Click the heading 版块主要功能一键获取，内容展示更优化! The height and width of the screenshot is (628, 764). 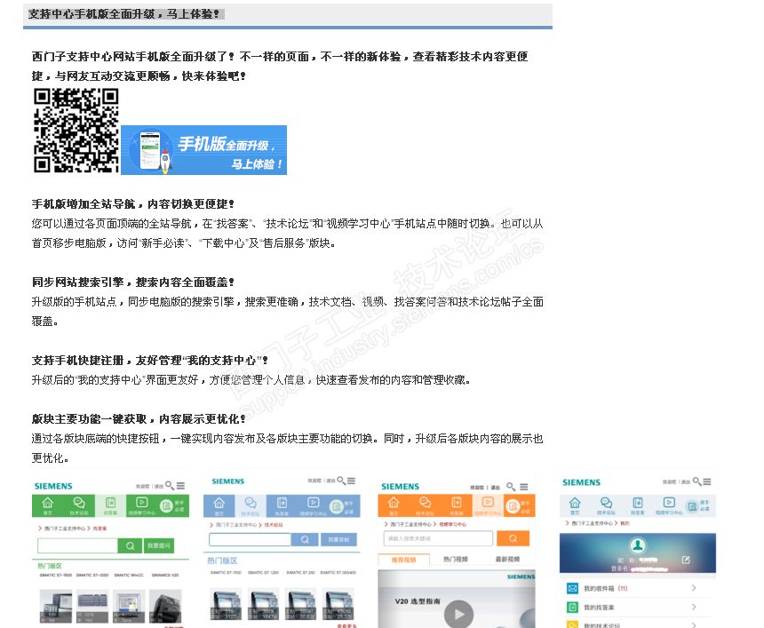click(x=139, y=419)
